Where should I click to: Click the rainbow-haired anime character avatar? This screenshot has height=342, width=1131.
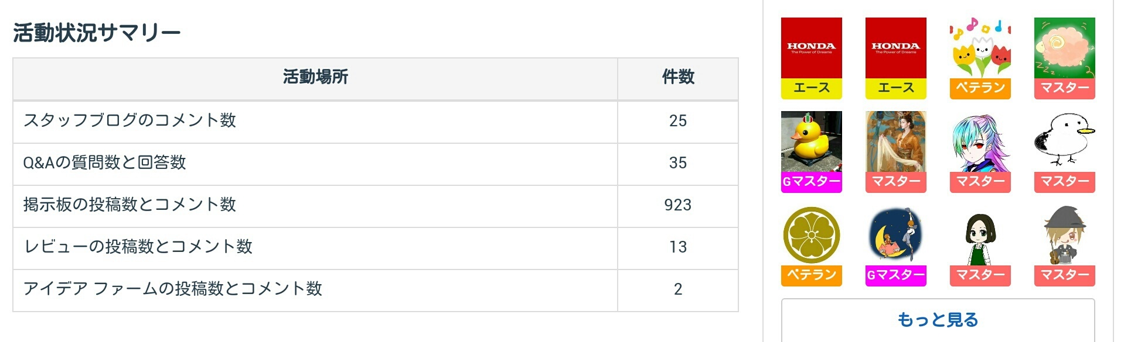tap(980, 141)
